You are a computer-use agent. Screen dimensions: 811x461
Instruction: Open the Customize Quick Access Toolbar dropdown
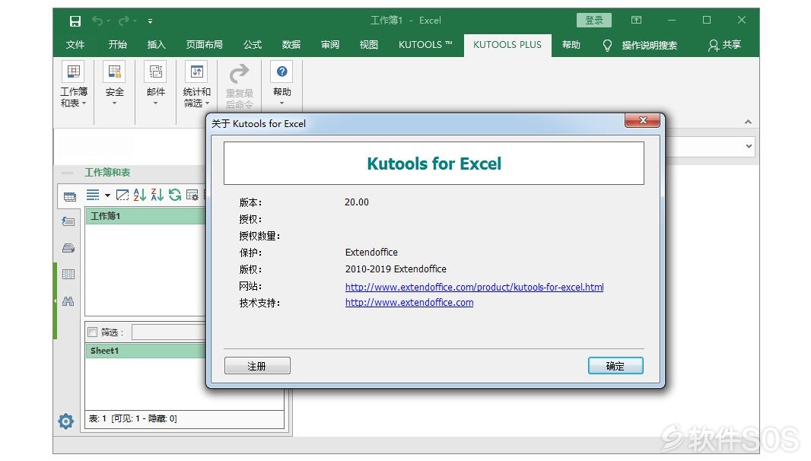(150, 21)
